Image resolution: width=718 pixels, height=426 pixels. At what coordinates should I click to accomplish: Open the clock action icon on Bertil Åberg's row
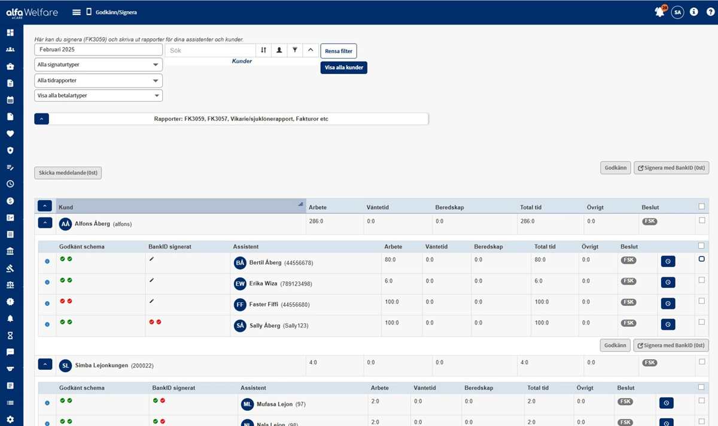(x=668, y=261)
